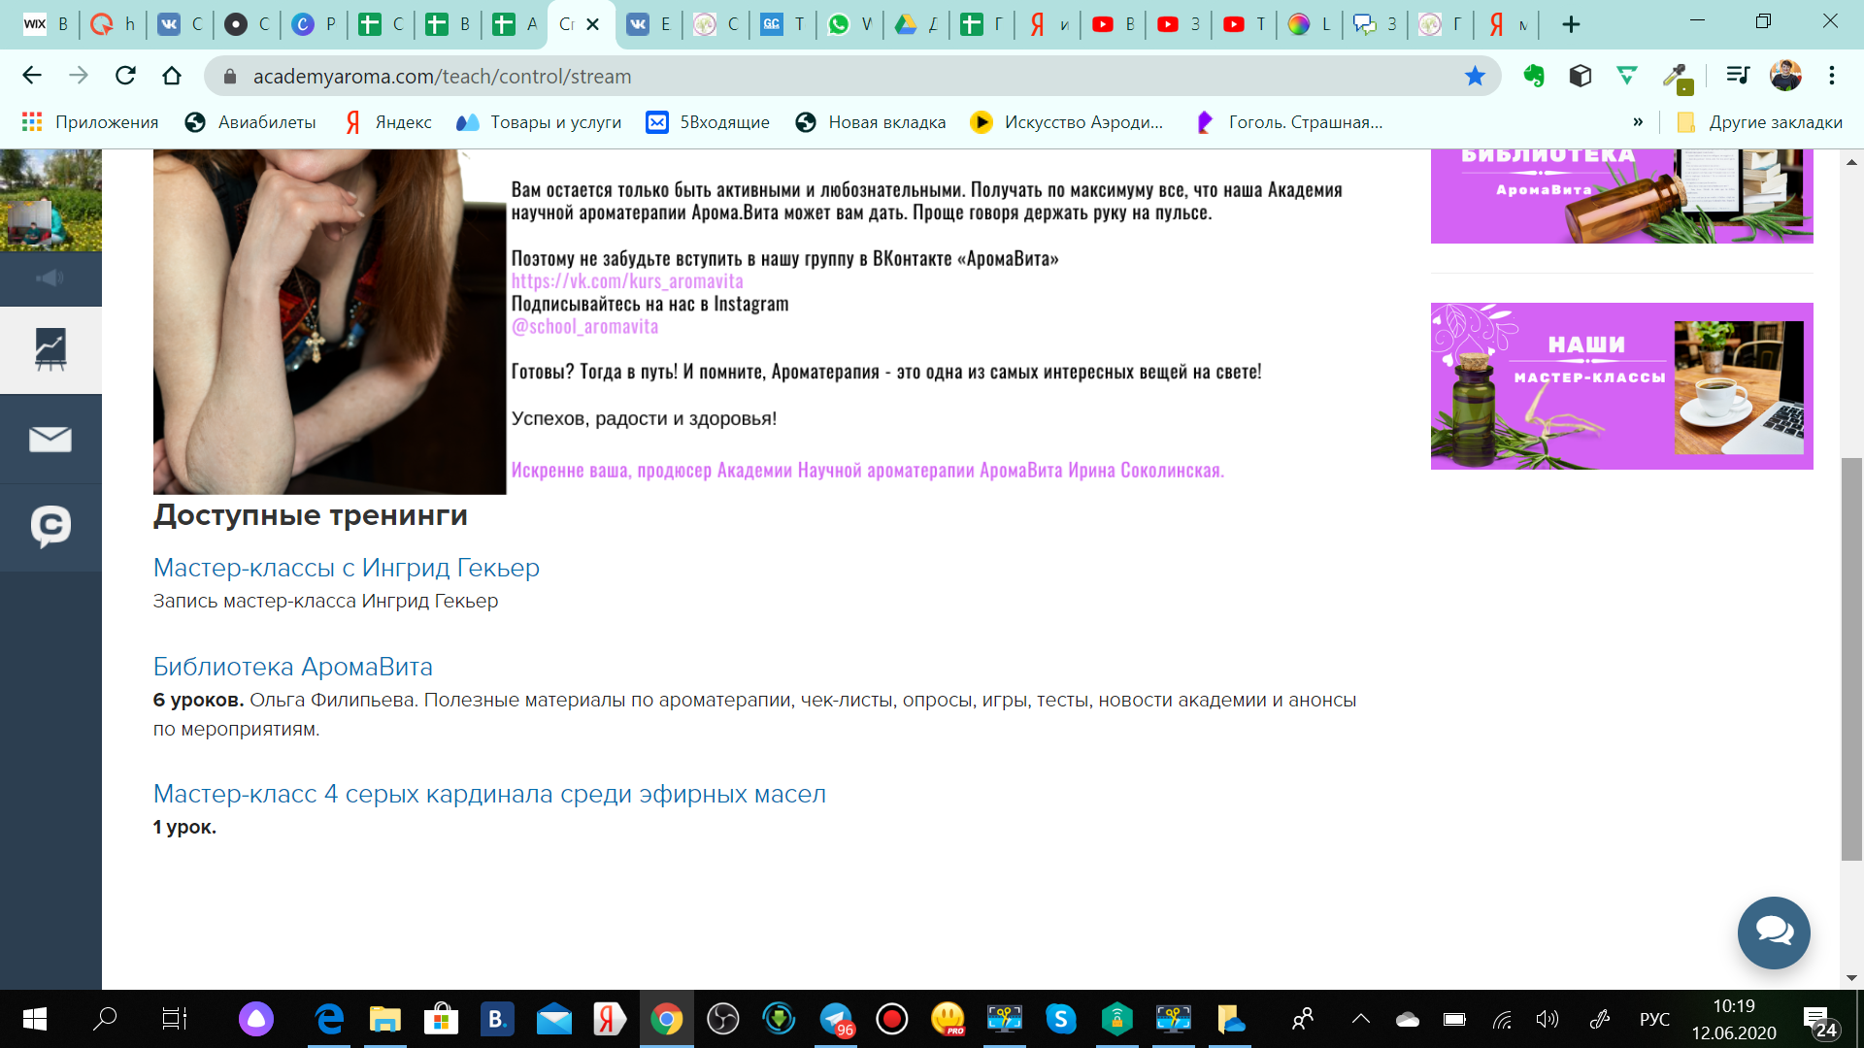Open the Telegram taskbar icon
This screenshot has height=1048, width=1864.
836,1019
